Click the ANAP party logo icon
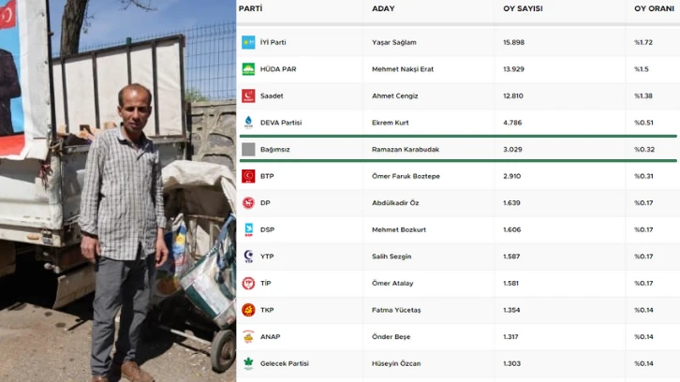Screen dimensions: 680x382 [x=248, y=336]
